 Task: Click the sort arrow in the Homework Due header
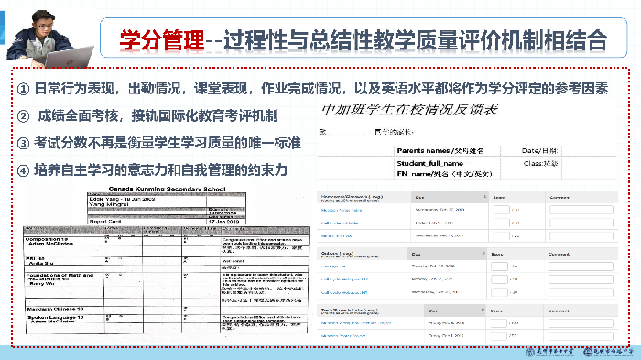tap(484, 197)
